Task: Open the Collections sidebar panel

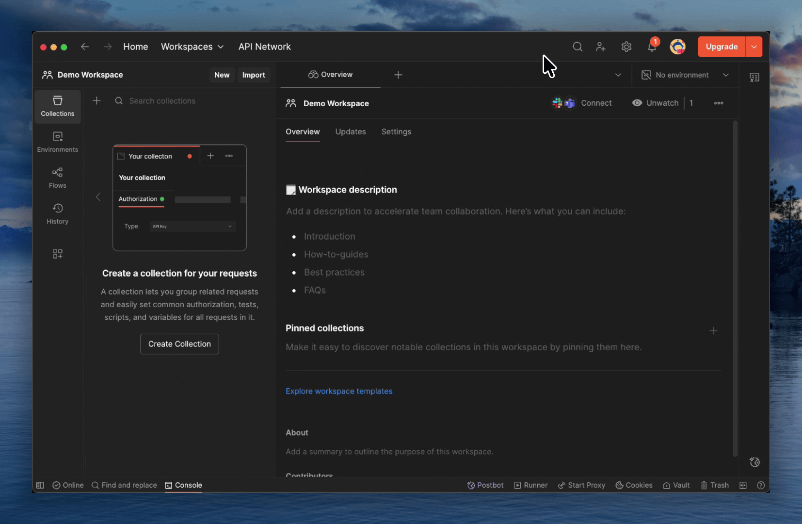Action: [57, 106]
